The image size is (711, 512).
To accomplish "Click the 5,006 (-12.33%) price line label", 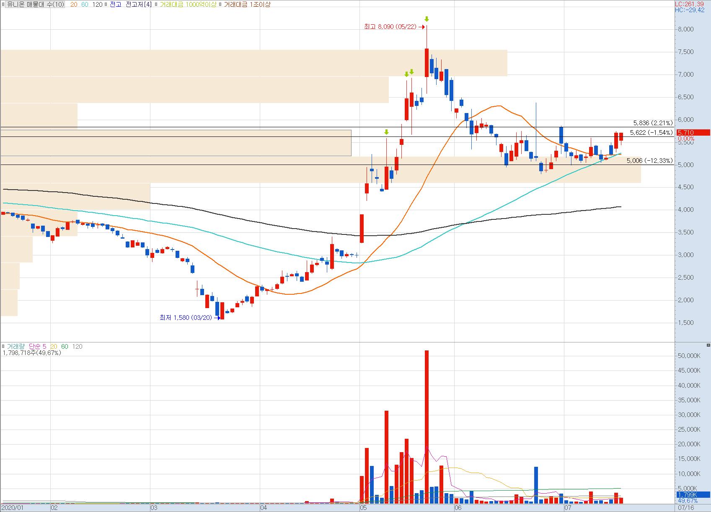I will tap(650, 160).
